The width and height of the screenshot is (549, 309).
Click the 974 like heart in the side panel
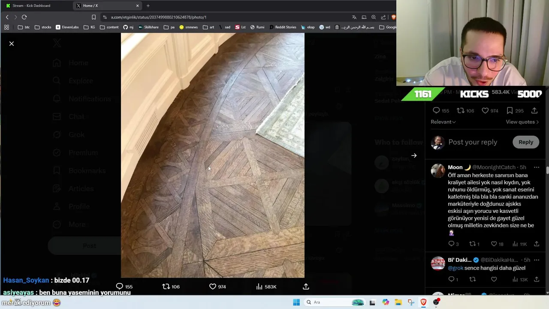tap(485, 110)
